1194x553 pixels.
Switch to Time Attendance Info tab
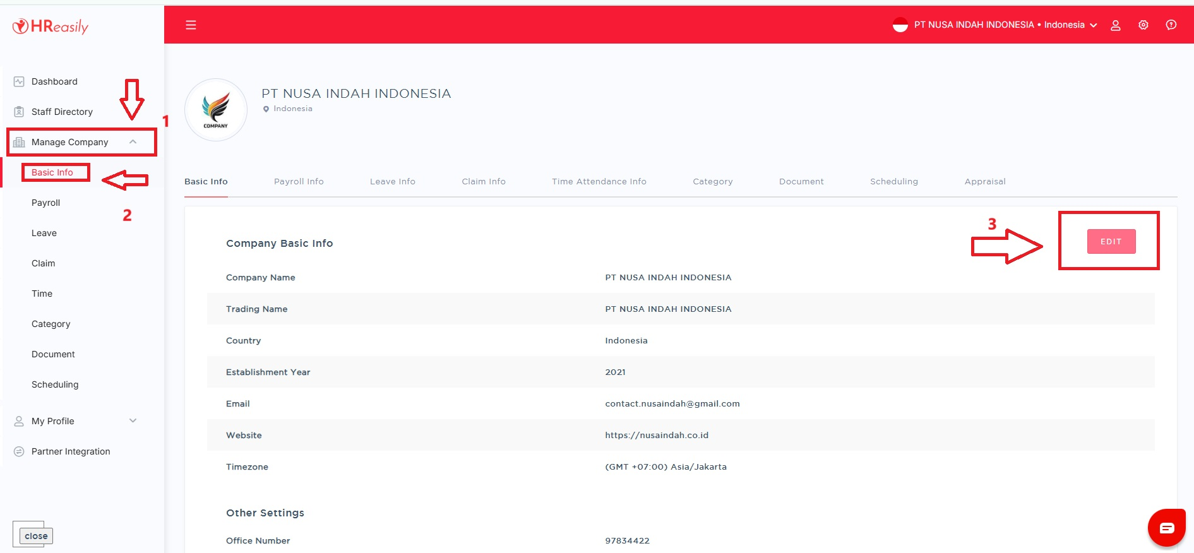pos(599,182)
